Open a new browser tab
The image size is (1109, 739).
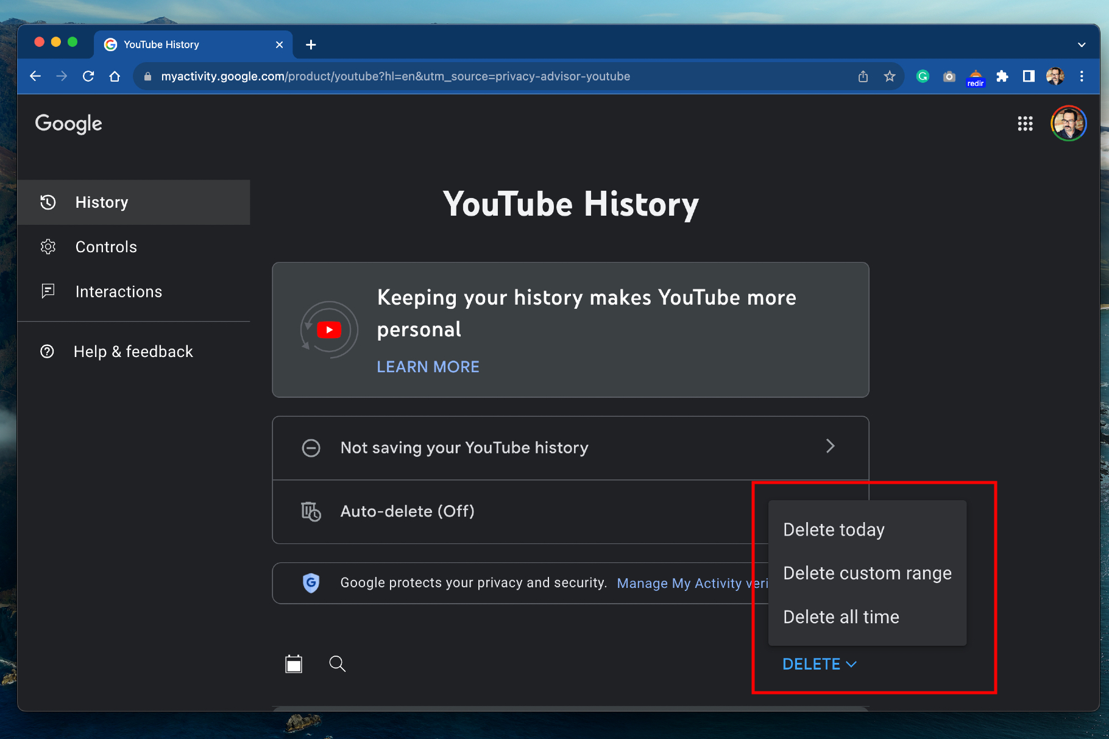pos(311,44)
